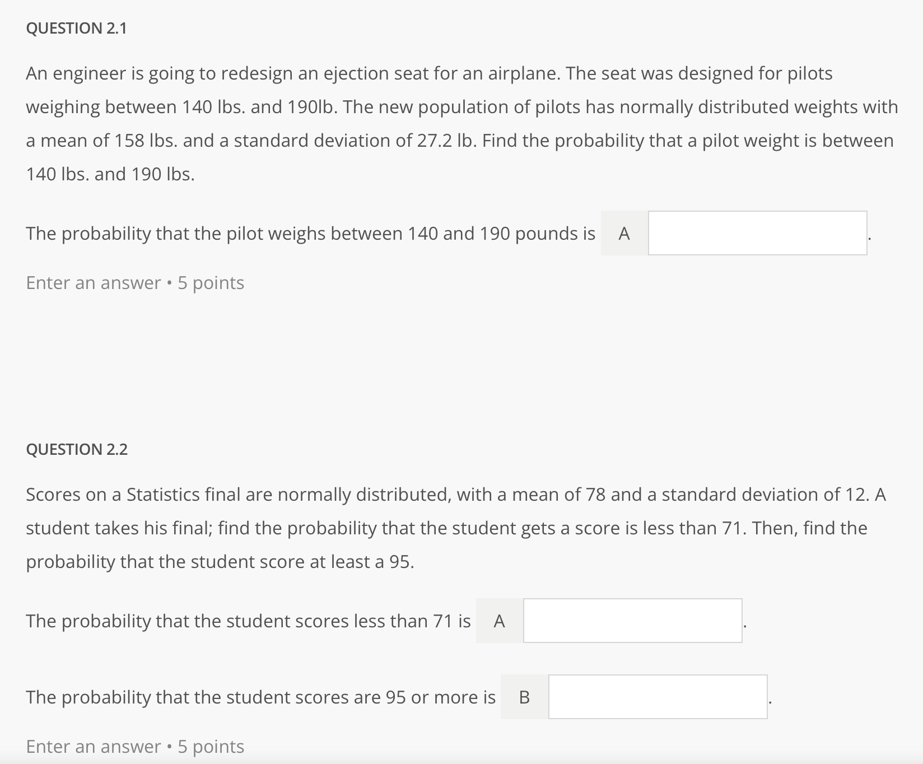The width and height of the screenshot is (923, 764).
Task: Select the B label beside the 95-or-more blank
Action: 524,697
